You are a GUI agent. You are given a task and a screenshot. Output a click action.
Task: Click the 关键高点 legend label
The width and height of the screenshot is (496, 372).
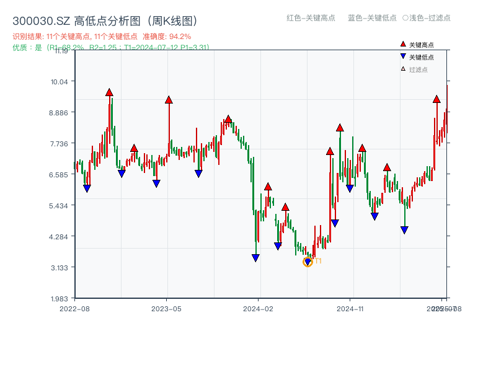click(x=422, y=45)
